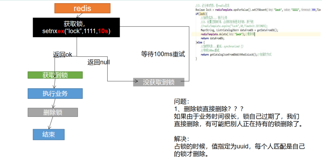Click the orange redis box
This screenshot has width=322, height=165.
(82, 8)
